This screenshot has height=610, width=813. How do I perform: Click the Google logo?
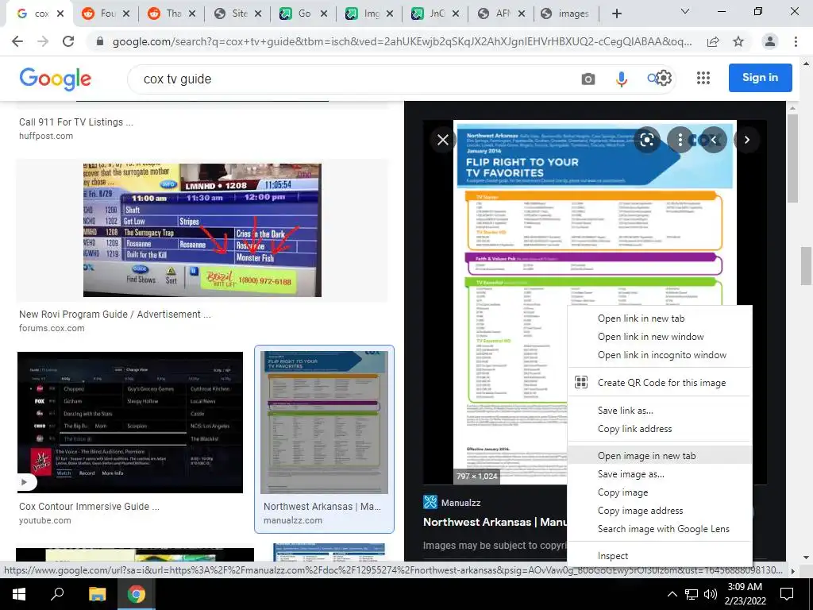(55, 79)
